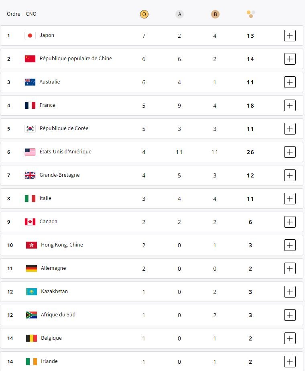Click the Afrique du Sud flag
The height and width of the screenshot is (371, 305).
click(31, 315)
